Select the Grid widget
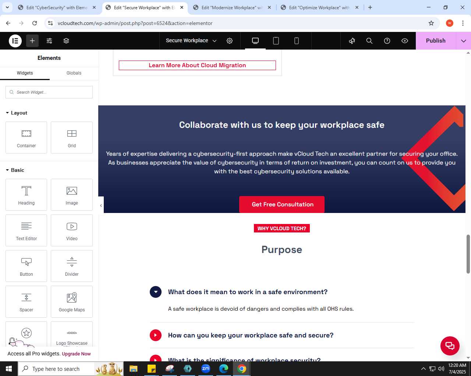Screen dimensions: 471x376 72,137
